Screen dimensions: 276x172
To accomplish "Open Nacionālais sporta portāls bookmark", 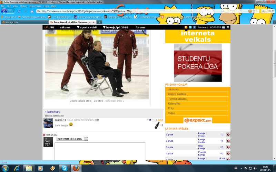I will [x=32, y=17].
